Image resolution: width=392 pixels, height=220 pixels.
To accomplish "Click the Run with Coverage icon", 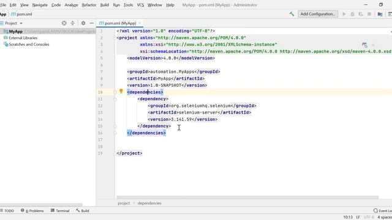I will point(361,14).
